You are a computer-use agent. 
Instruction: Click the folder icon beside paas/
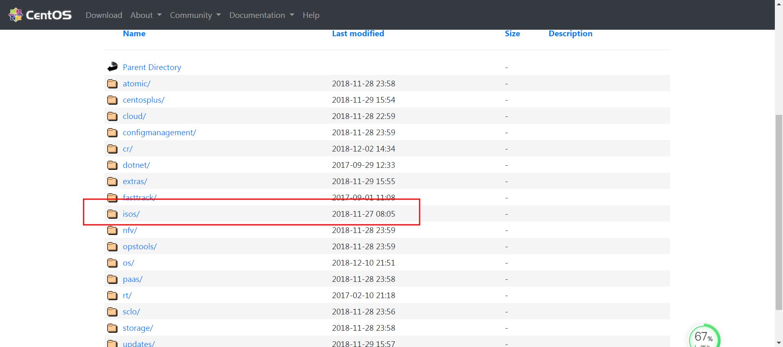click(112, 279)
